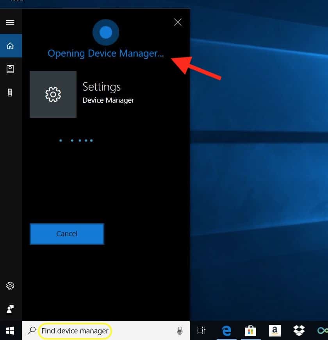Image resolution: width=328 pixels, height=340 pixels.
Task: Activate voice search with the microphone
Action: (x=180, y=331)
